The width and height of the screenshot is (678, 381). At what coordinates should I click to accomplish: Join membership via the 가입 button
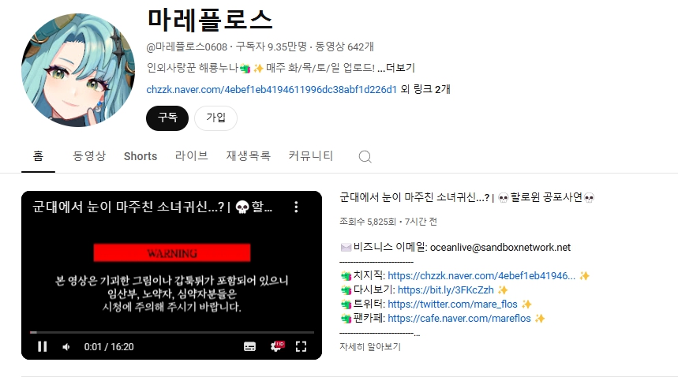coord(215,118)
